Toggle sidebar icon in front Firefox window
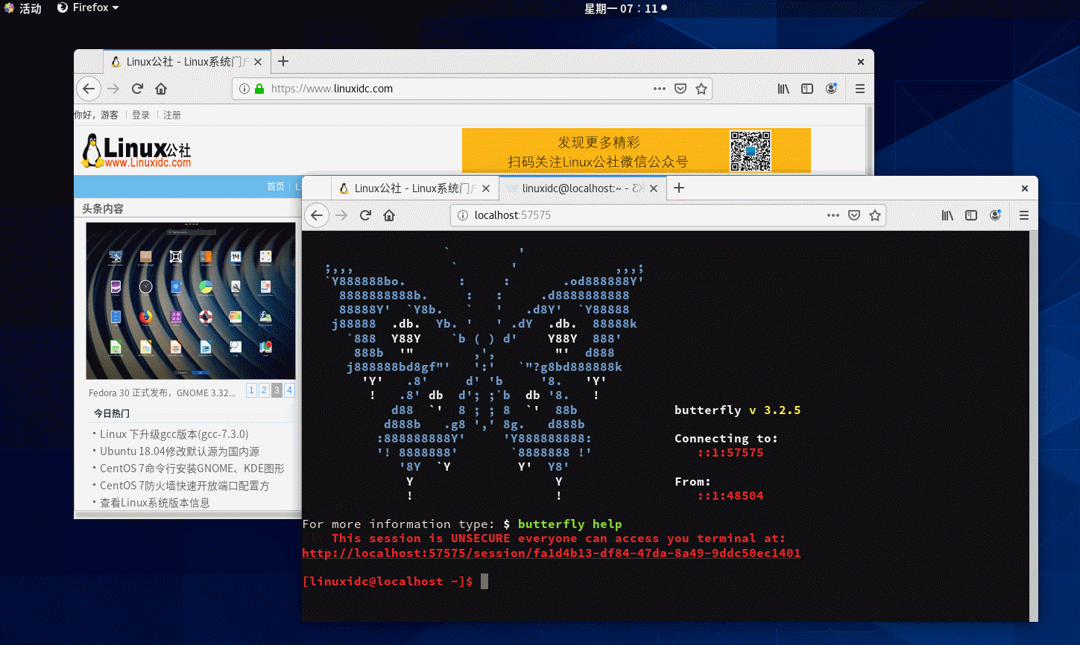 click(971, 215)
